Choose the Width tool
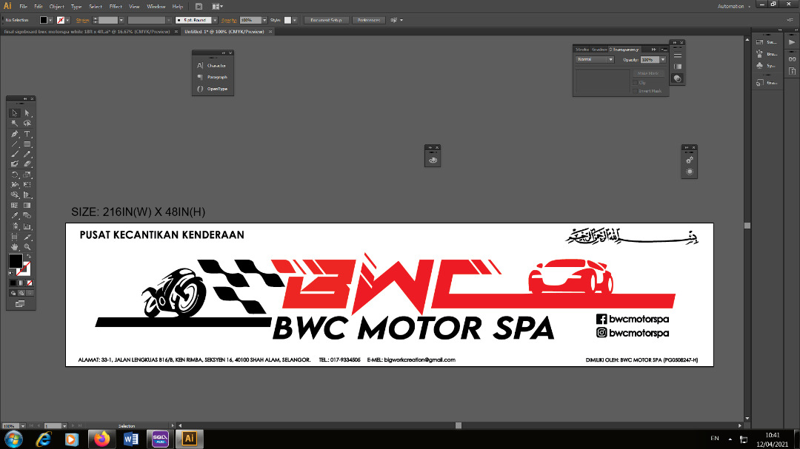Viewport: 800px width, 449px height. (x=15, y=184)
